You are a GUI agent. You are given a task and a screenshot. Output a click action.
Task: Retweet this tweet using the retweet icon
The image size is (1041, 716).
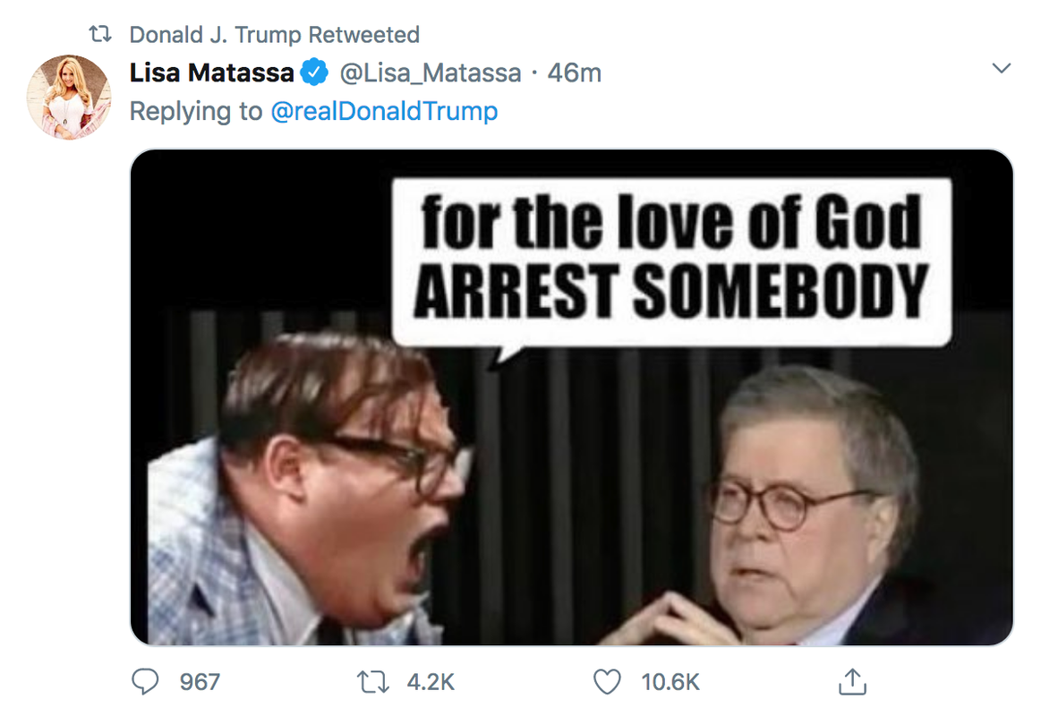[x=372, y=682]
